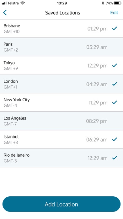Deselect the New York City checkmark
The height and width of the screenshot is (219, 123).
tap(115, 102)
